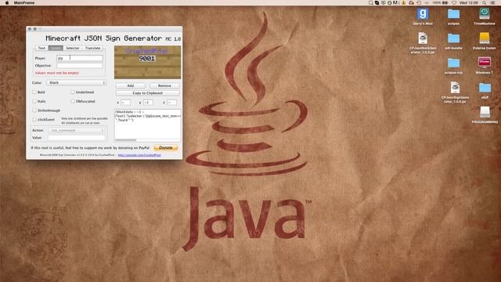The width and height of the screenshot is (501, 282).
Task: Open CPJsonBookGenerator jar file icon
Action: point(423,38)
